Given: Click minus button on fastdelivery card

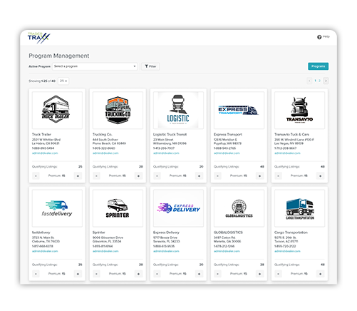Looking at the screenshot, I should coord(36,274).
